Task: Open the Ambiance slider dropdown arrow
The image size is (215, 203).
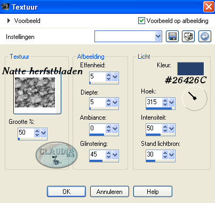Action: click(x=115, y=129)
